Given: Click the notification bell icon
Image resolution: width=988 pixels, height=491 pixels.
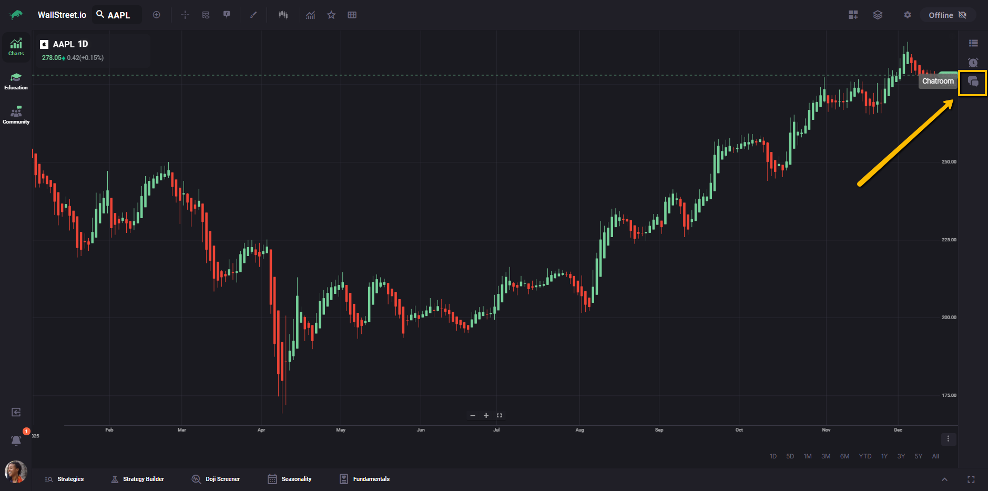Looking at the screenshot, I should point(16,440).
